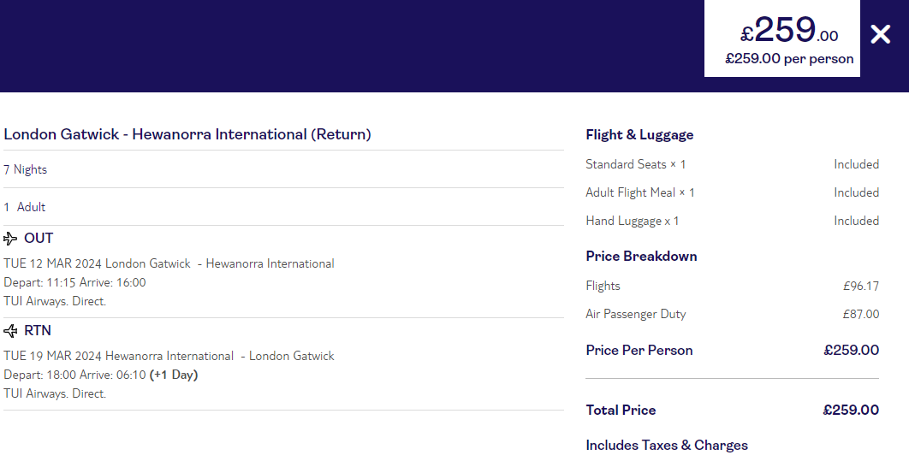Close the flight details overlay
Viewport: 909px width, 461px height.
coord(880,35)
